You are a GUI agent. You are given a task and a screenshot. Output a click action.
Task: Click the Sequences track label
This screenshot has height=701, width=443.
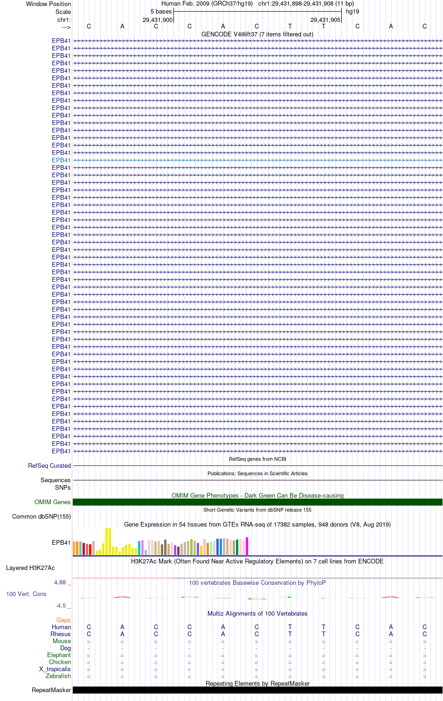pos(55,480)
